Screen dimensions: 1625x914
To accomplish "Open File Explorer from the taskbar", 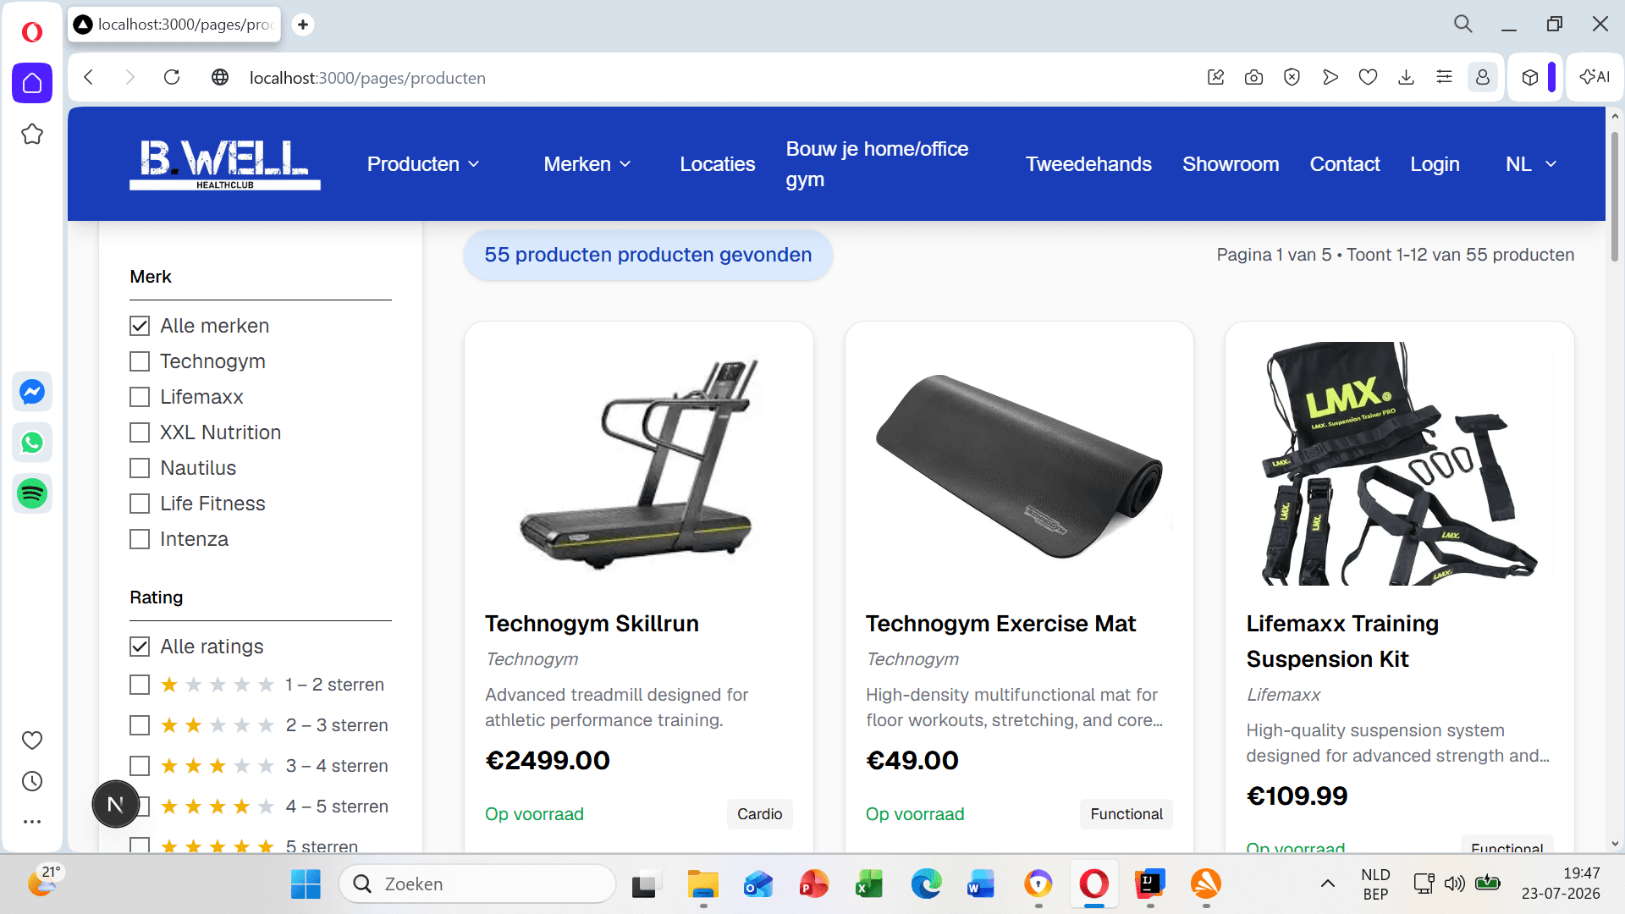I will (702, 884).
